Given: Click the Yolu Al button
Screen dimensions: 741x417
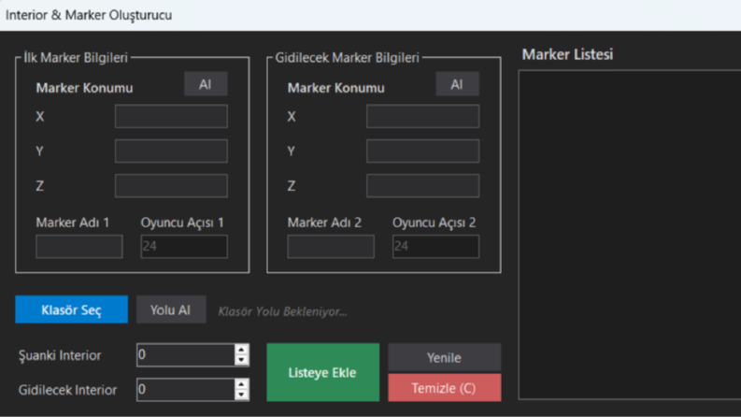Looking at the screenshot, I should 171,309.
